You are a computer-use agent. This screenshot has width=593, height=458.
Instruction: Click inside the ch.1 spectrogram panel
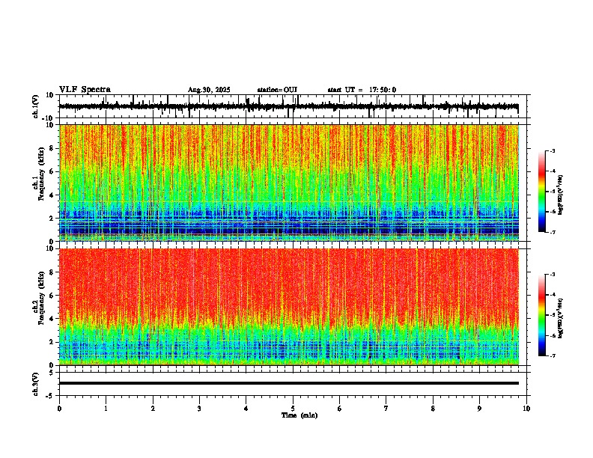[x=289, y=183]
